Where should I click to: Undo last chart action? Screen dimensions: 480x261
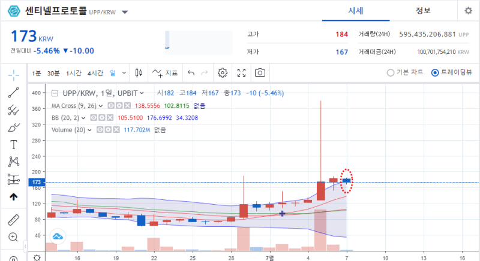191,72
